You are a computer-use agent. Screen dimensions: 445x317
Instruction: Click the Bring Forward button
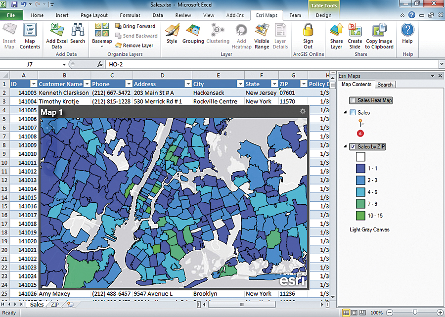coord(134,26)
